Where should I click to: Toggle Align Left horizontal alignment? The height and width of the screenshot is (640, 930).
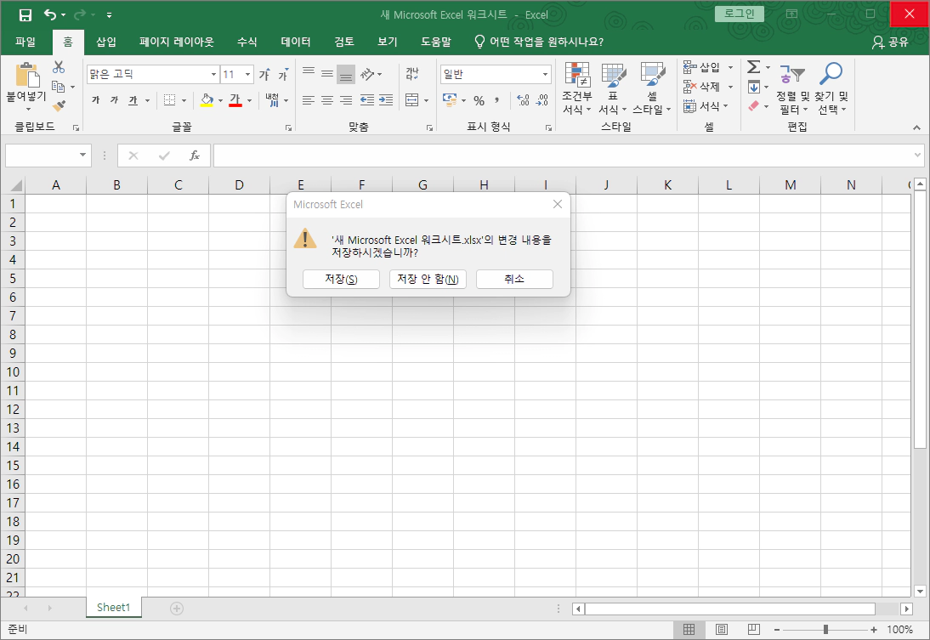[309, 100]
